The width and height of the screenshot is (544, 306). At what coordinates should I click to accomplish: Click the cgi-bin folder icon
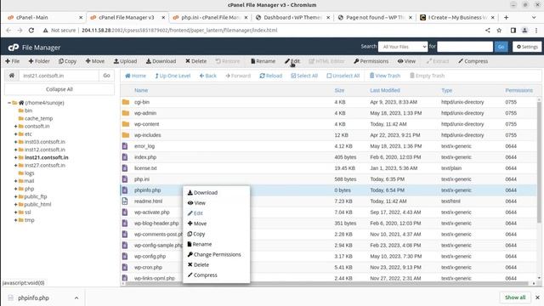click(126, 102)
